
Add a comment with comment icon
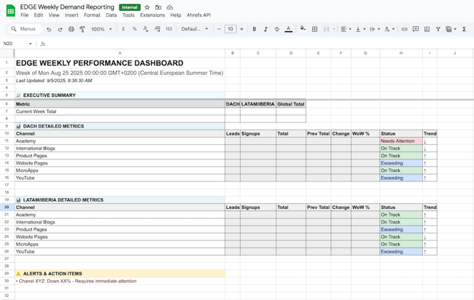click(416, 29)
